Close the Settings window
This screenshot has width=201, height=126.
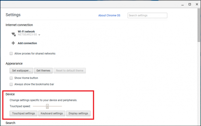pos(197,4)
